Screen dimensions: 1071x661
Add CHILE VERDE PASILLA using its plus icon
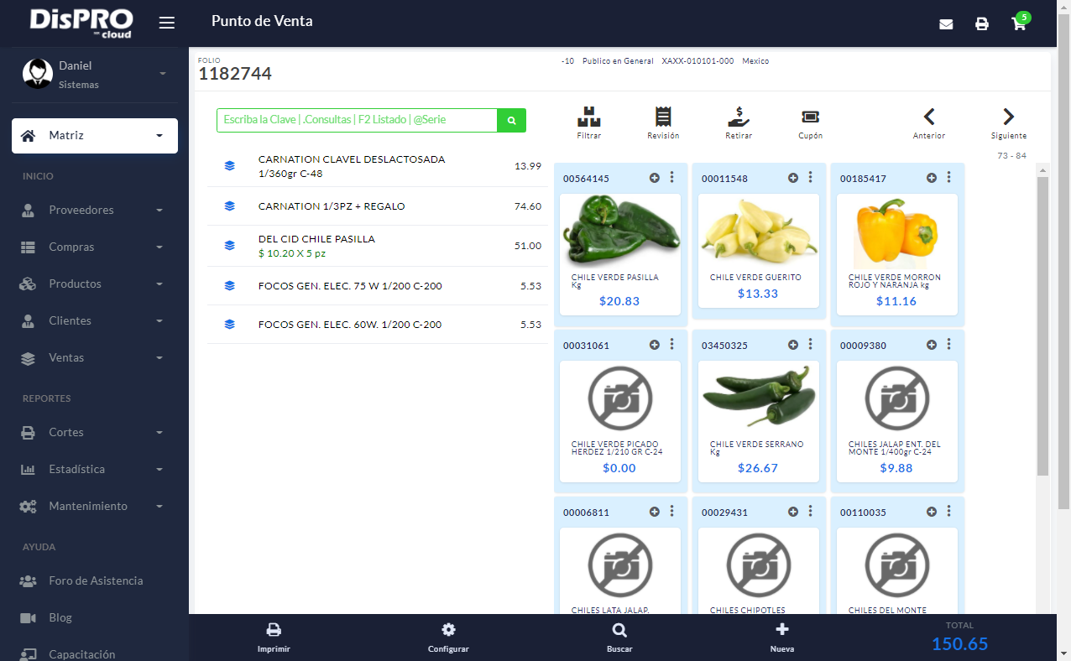[x=655, y=178]
